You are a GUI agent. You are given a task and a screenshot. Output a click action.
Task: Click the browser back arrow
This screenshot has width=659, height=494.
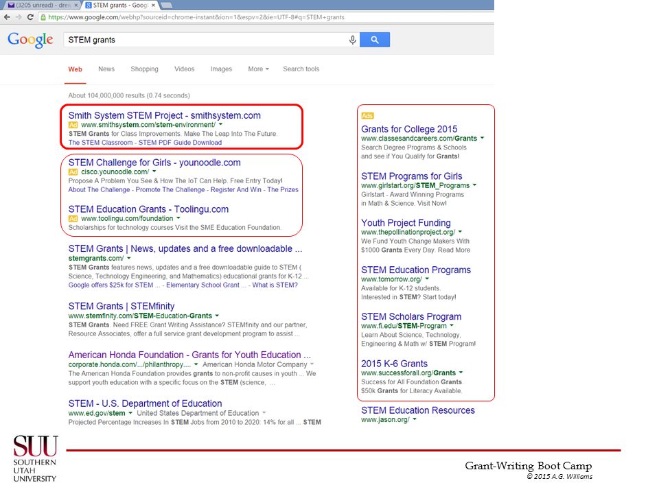[x=7, y=17]
